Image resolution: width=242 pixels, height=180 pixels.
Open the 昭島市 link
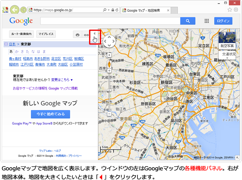pos(28,59)
